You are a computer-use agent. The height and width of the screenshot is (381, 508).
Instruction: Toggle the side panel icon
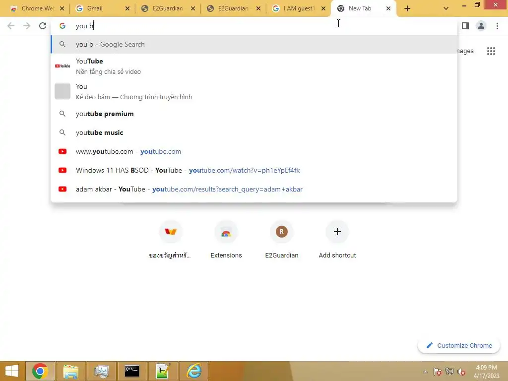tap(465, 26)
